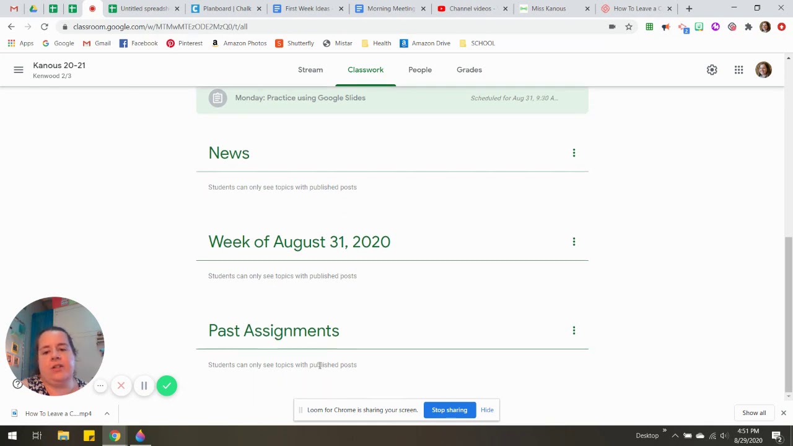Open the Pinterest bookmark
The width and height of the screenshot is (793, 446).
pyautogui.click(x=184, y=43)
